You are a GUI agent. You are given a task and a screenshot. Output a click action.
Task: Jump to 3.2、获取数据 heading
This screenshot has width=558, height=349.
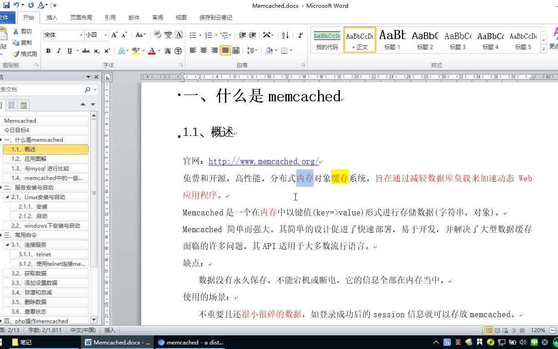coord(45,274)
